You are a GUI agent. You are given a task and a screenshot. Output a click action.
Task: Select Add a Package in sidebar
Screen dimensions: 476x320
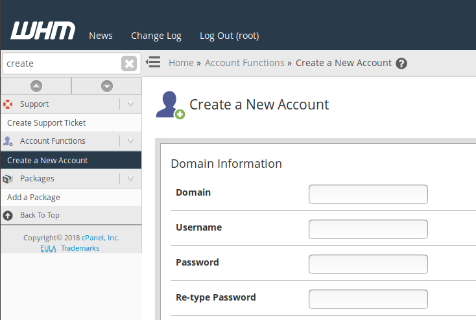click(x=34, y=197)
